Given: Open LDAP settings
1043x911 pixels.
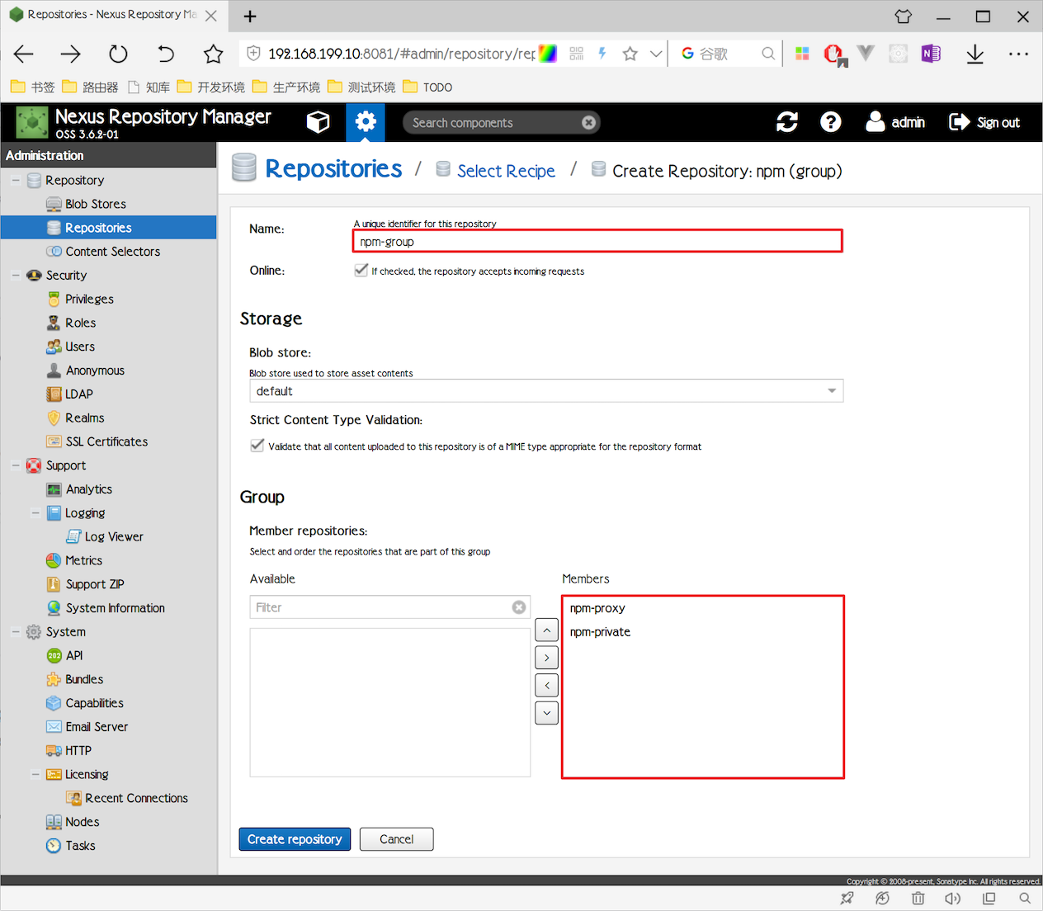Looking at the screenshot, I should [x=79, y=394].
